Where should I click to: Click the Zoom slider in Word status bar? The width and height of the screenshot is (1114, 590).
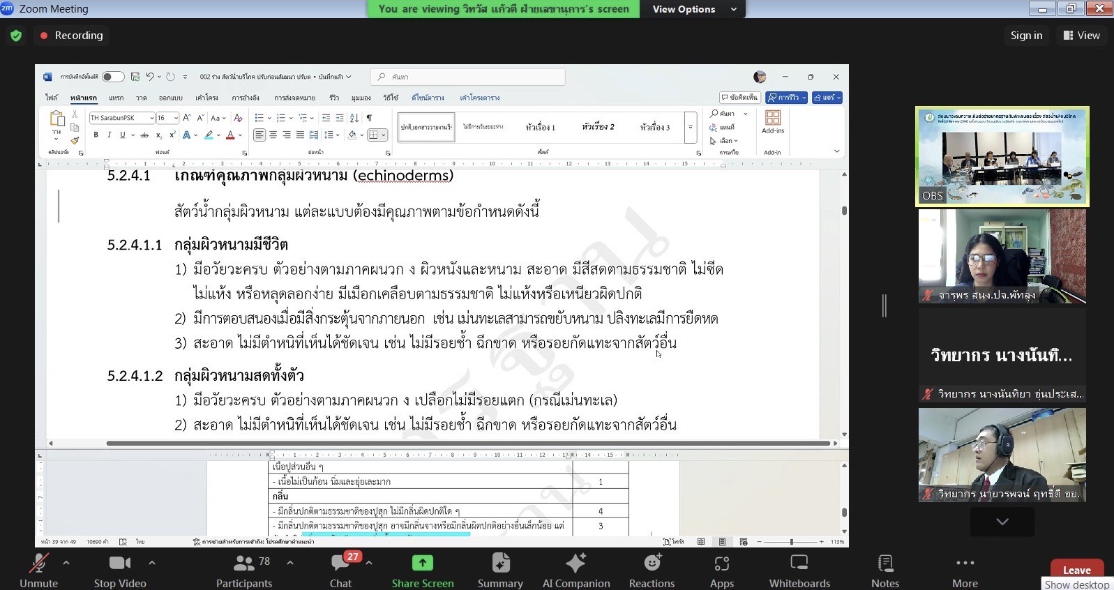[791, 541]
